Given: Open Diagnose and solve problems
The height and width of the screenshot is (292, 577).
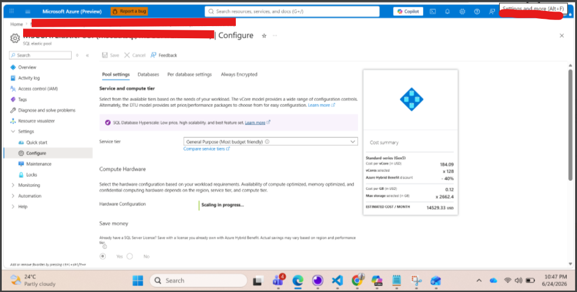Looking at the screenshot, I should click(x=47, y=110).
